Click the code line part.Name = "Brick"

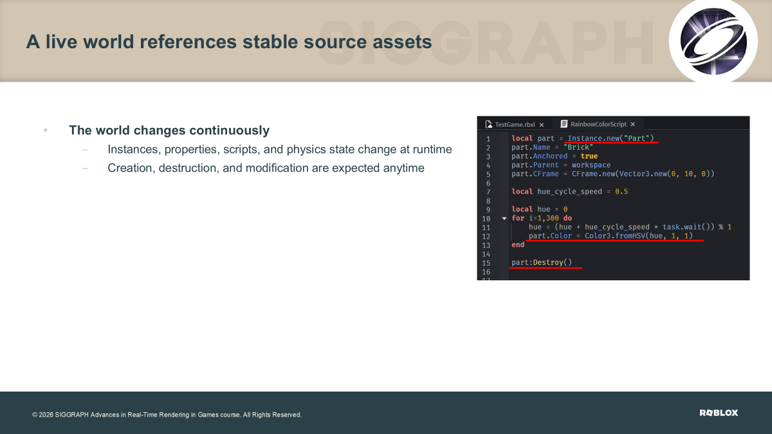coord(552,147)
